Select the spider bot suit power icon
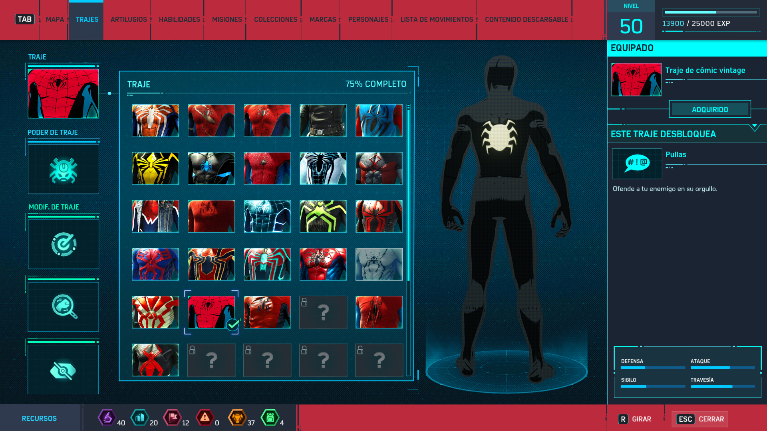 pyautogui.click(x=63, y=169)
